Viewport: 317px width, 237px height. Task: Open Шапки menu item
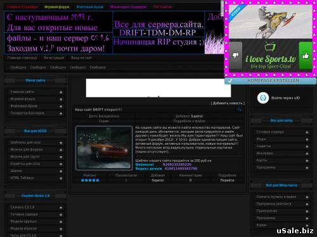tap(16, 171)
